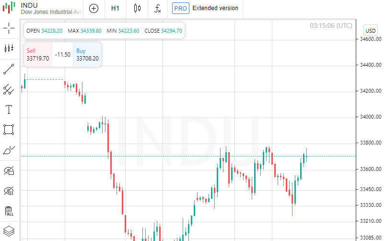Click the Sell button at 33719.70

(x=37, y=54)
